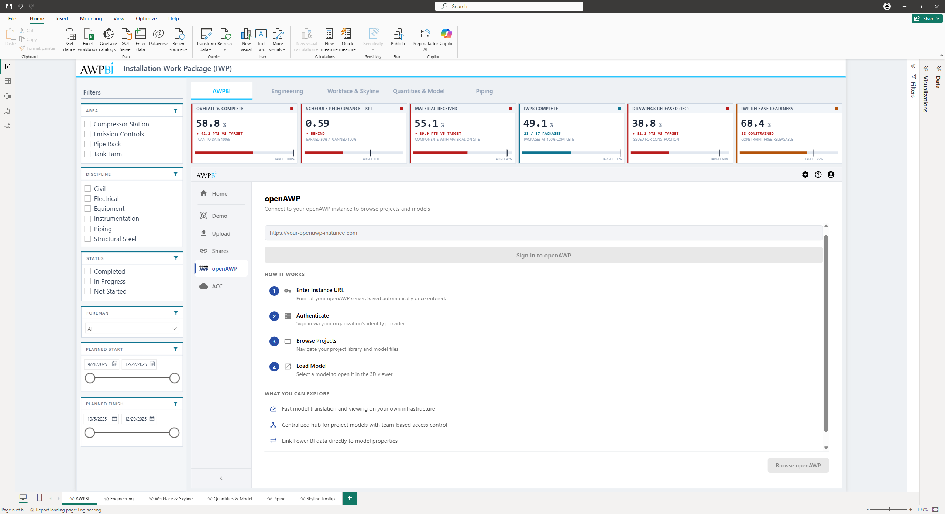
Task: Click the Browse openAWP button
Action: 798,465
